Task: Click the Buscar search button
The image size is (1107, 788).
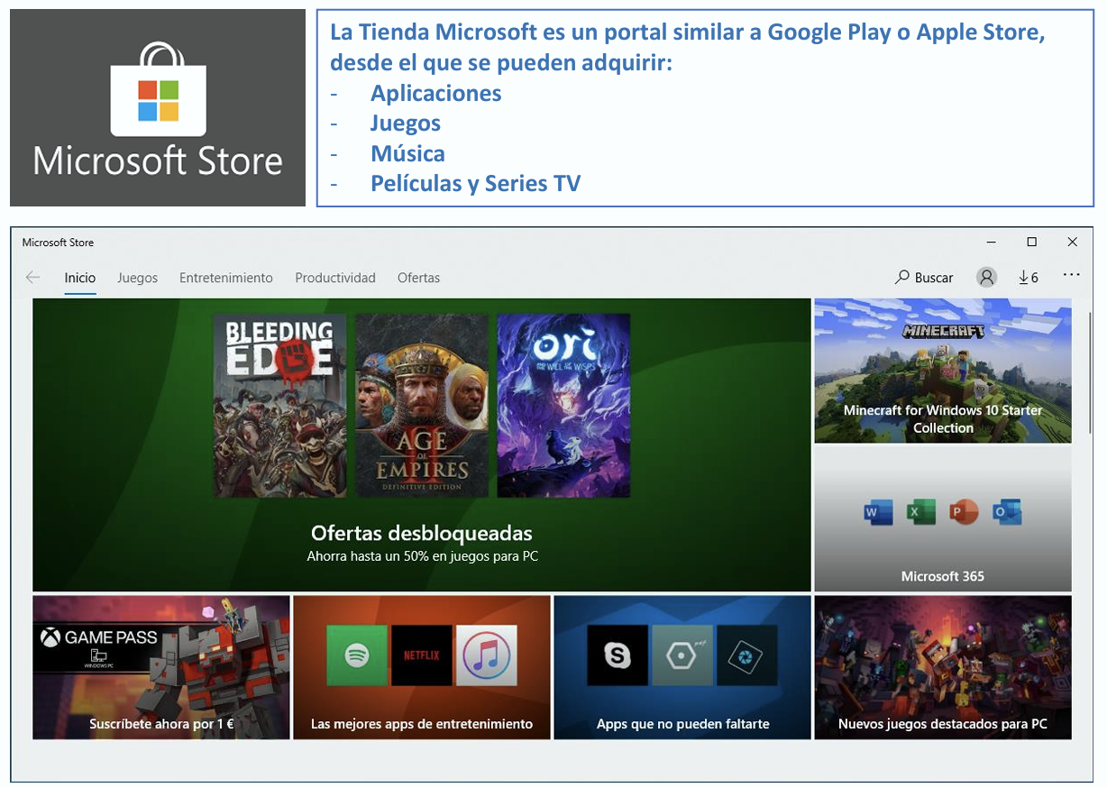Action: [x=924, y=278]
